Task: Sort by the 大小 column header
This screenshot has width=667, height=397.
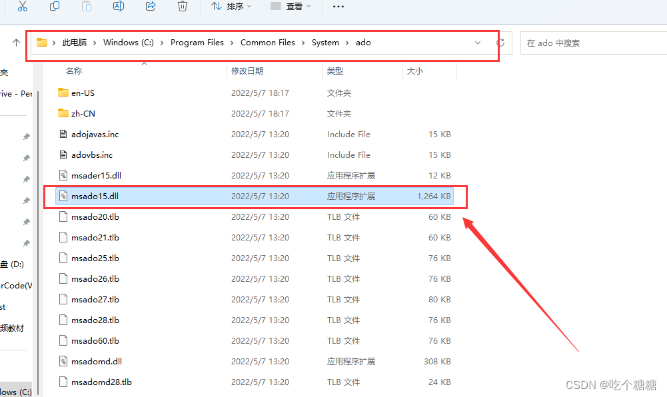Action: click(414, 71)
